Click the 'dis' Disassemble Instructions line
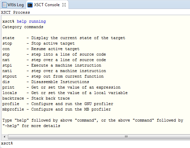This screenshot has width=190, height=148. pyautogui.click(x=46, y=82)
